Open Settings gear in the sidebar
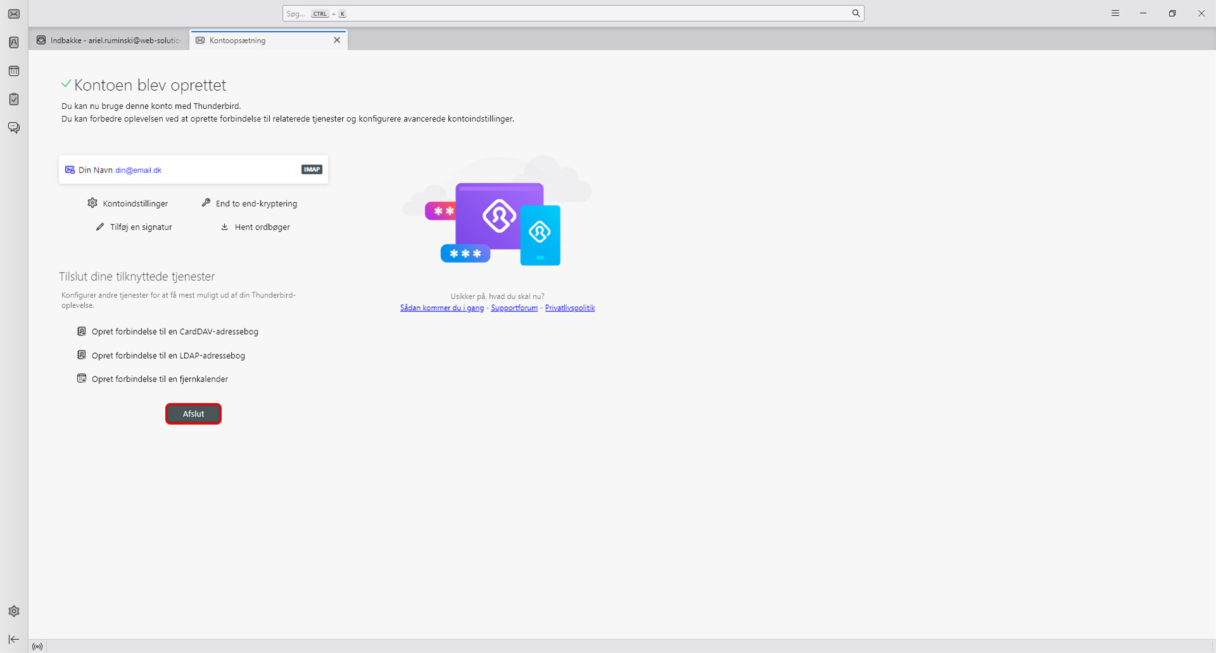 (14, 611)
